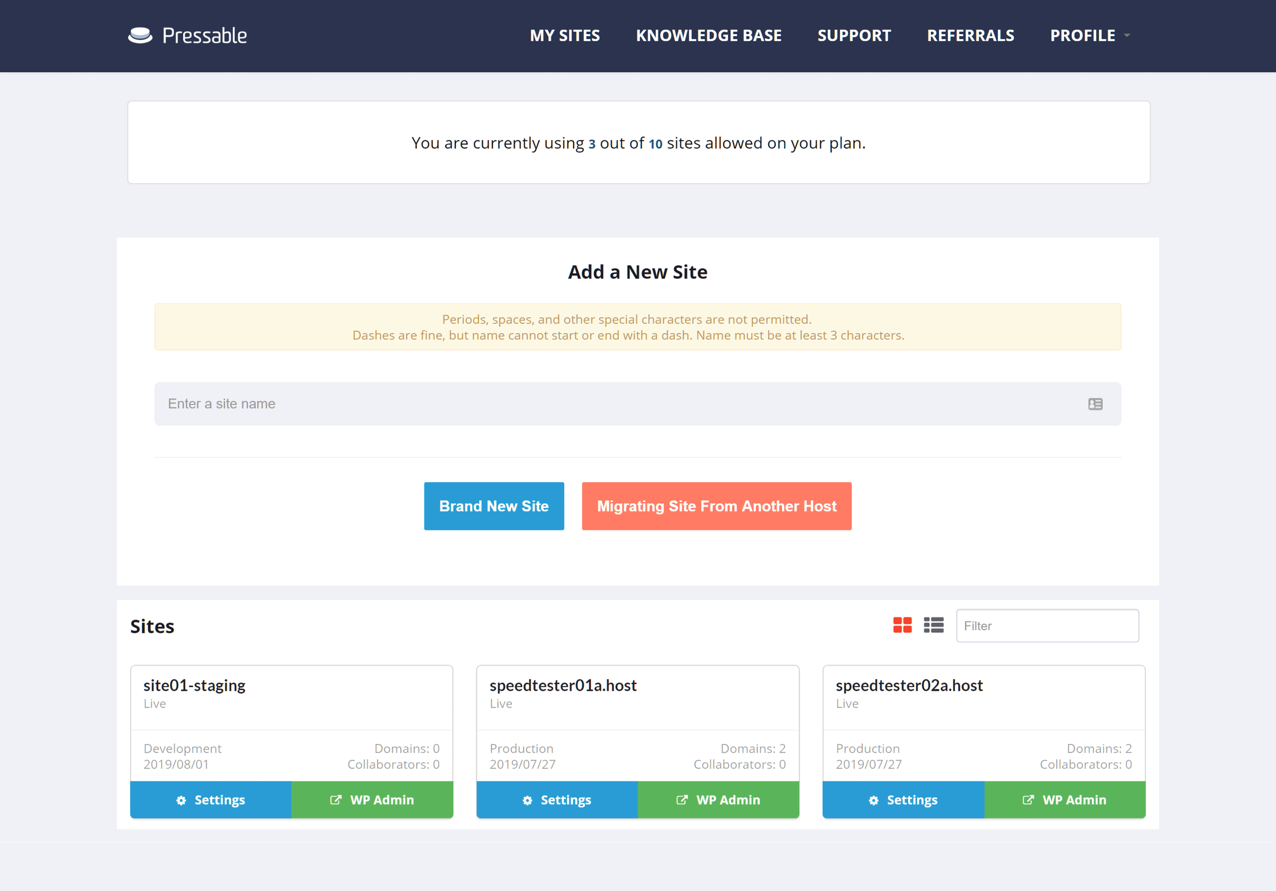Open WP Admin for speedtester02a.host
1276x891 pixels.
pos(1065,800)
